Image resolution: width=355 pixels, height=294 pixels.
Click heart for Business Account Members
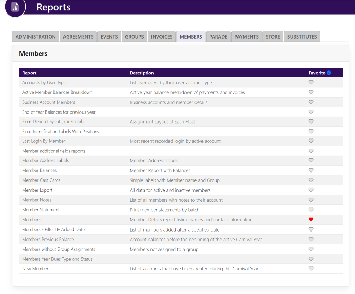(x=311, y=102)
